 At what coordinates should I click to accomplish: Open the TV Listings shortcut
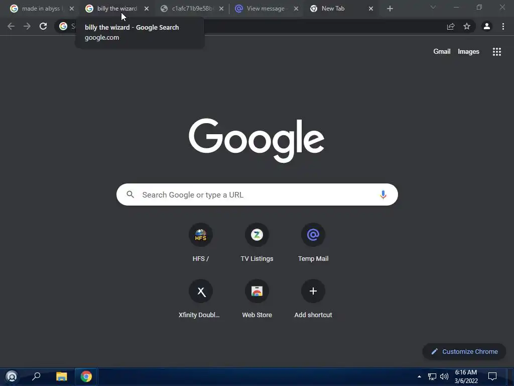click(x=257, y=243)
